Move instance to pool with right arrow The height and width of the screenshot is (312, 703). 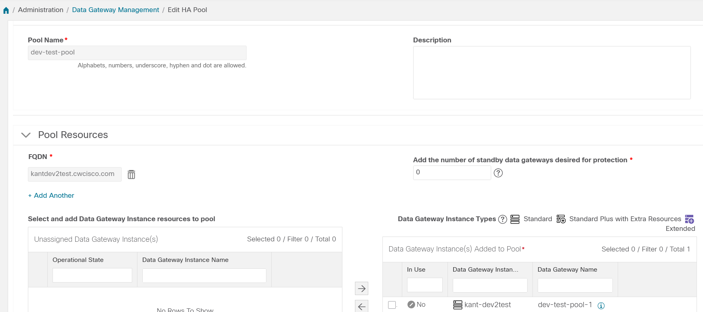point(362,288)
